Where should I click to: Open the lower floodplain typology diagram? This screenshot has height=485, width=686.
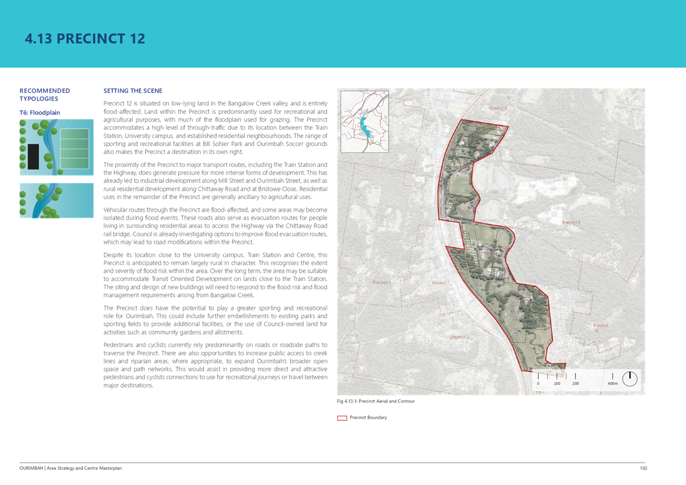pyautogui.click(x=57, y=201)
